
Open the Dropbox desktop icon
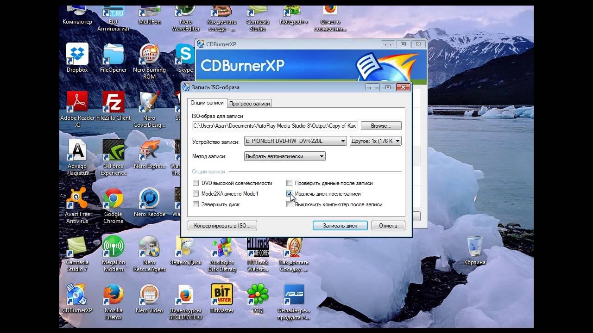point(77,58)
